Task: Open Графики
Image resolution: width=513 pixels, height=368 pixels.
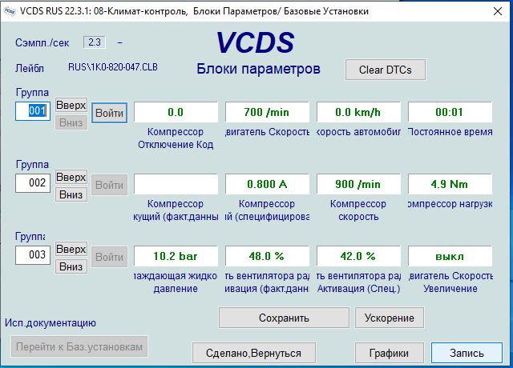Action: coord(390,353)
